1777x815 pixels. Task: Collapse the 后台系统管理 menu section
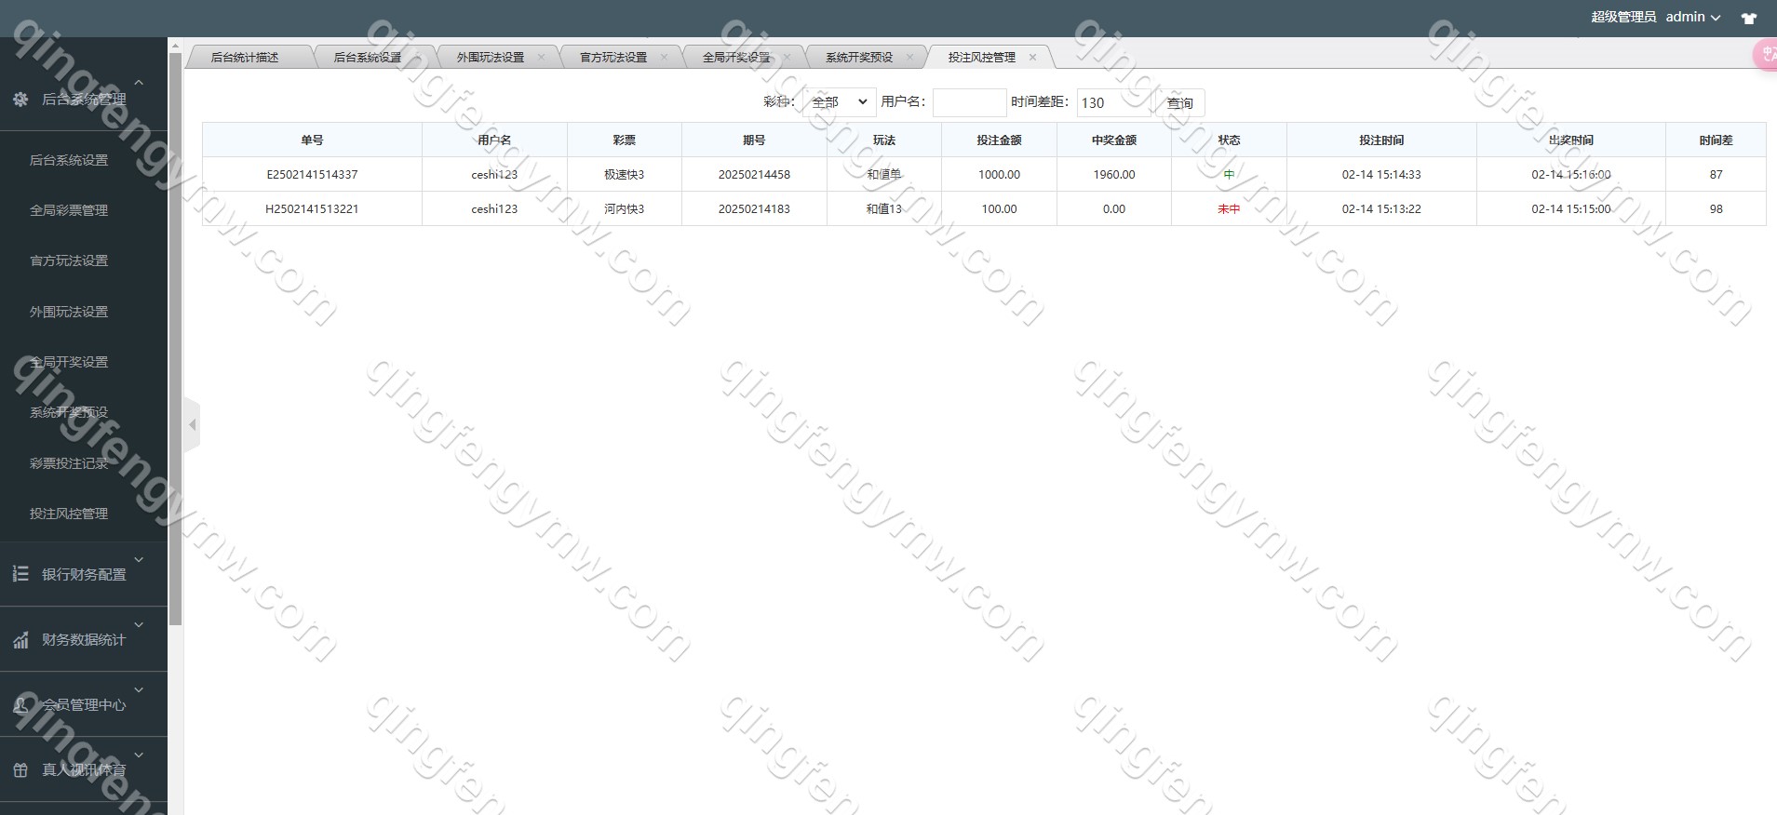(139, 84)
